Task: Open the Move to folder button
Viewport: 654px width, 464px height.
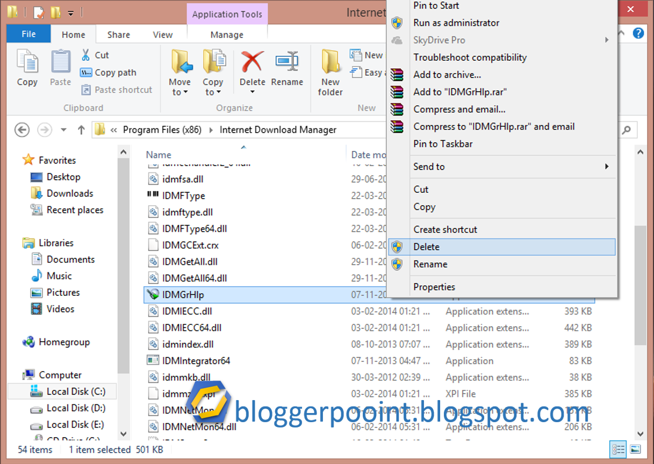Action: [180, 73]
